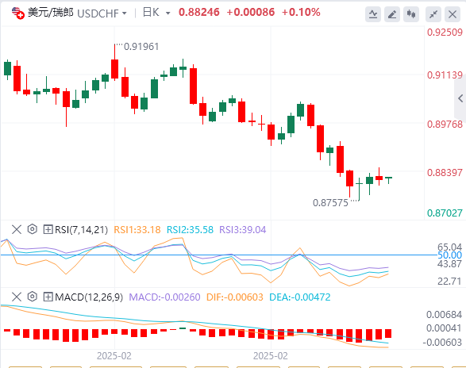Click the RSI 50.00 level label

pyautogui.click(x=449, y=255)
